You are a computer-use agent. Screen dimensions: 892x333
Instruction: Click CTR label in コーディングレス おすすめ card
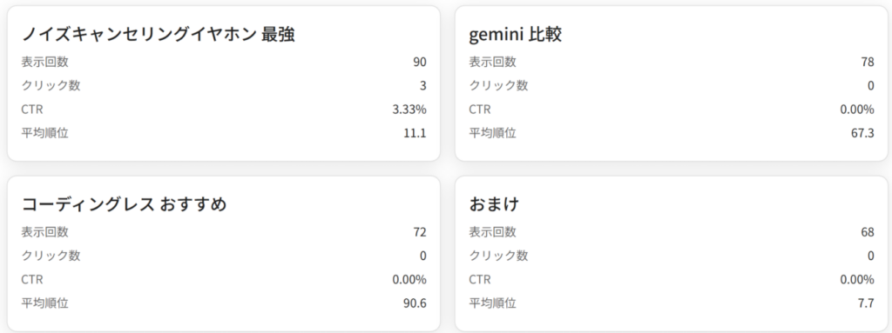pos(32,280)
